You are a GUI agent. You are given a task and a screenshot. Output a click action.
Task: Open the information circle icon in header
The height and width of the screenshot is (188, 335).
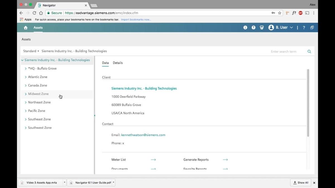click(x=245, y=28)
